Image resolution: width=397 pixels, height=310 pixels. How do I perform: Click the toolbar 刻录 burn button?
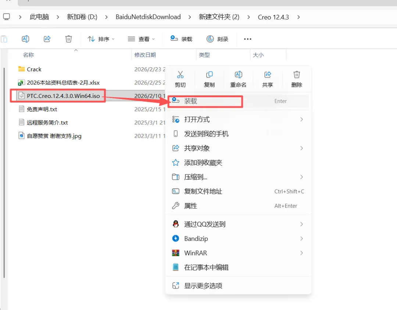pos(218,39)
